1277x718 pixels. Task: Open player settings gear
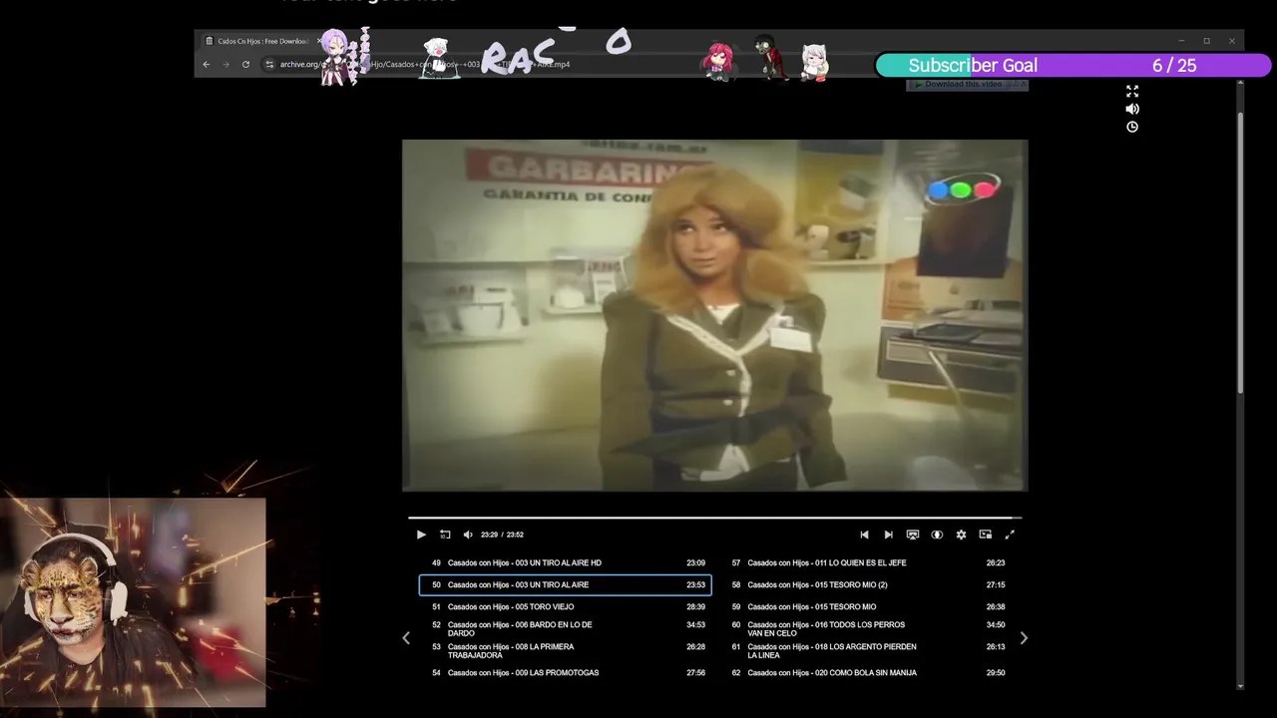click(x=961, y=535)
